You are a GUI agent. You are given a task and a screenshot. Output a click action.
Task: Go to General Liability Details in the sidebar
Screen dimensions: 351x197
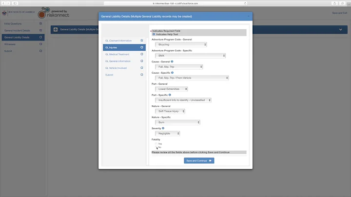coord(23,37)
